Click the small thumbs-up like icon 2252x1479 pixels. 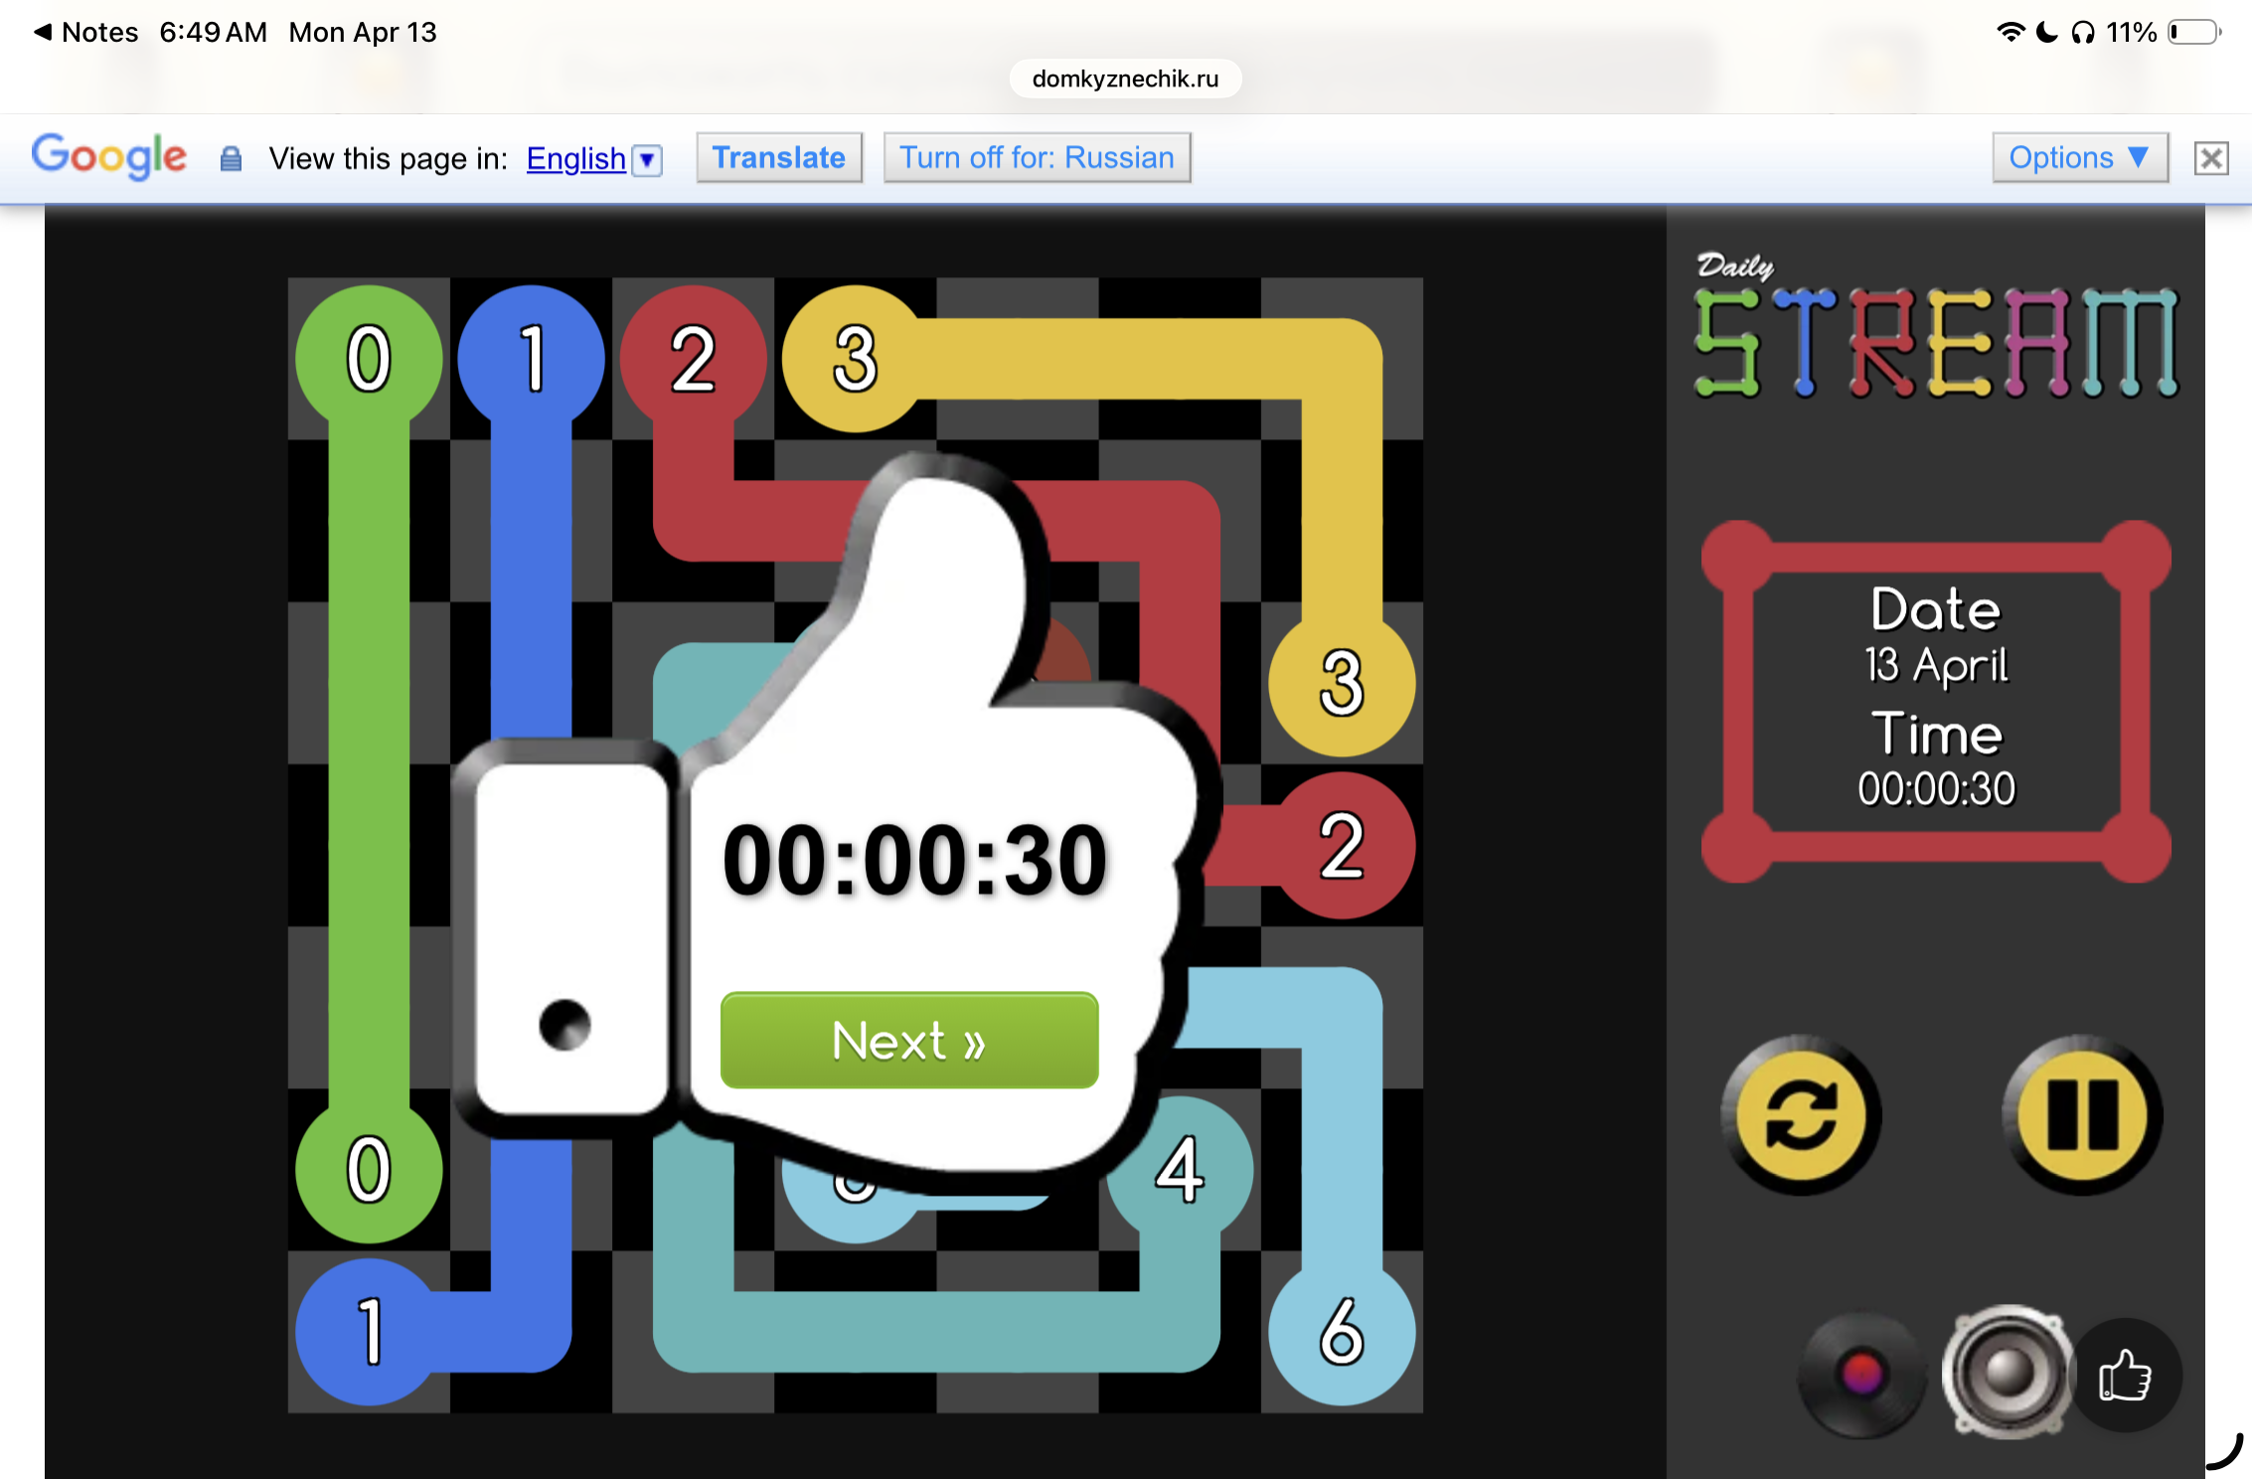tap(2125, 1376)
